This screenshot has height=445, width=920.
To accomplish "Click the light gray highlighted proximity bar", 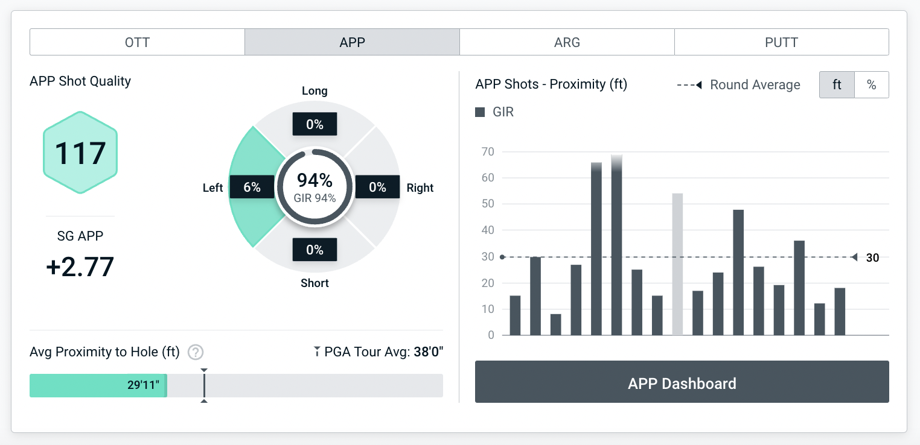I will click(x=677, y=264).
